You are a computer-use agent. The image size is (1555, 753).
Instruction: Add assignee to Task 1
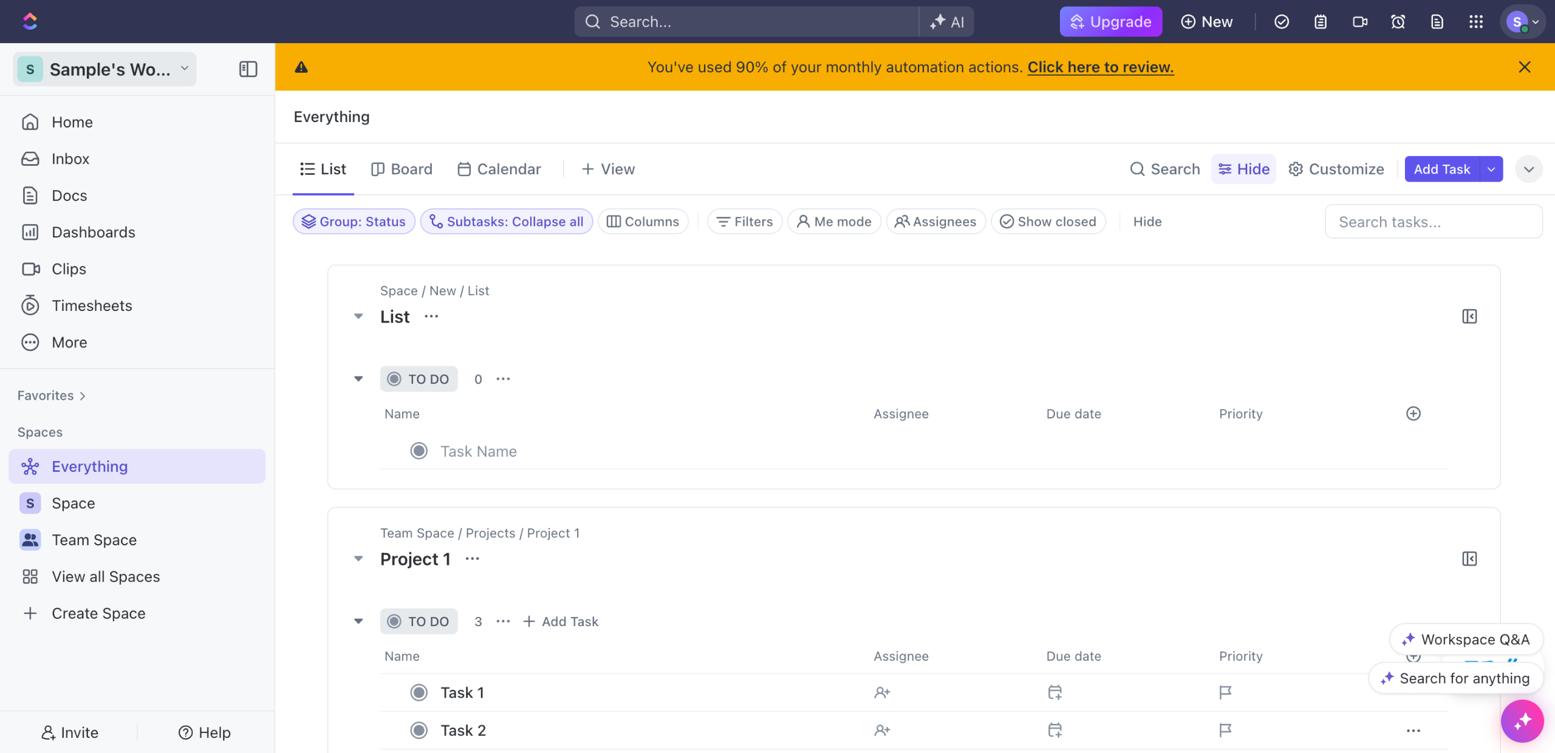click(x=881, y=692)
